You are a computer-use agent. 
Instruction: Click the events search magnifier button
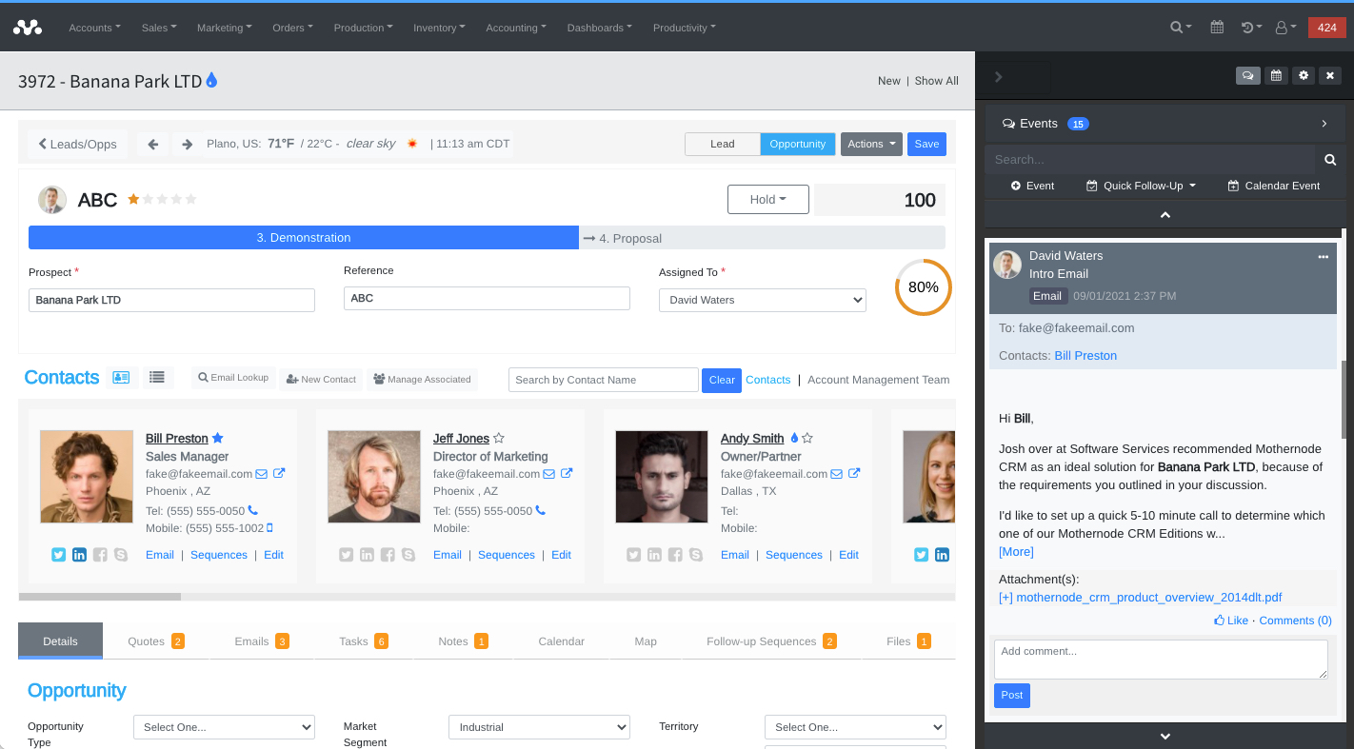click(x=1330, y=160)
